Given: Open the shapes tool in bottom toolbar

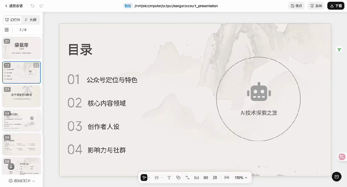Looking at the screenshot, I should pyautogui.click(x=178, y=177).
